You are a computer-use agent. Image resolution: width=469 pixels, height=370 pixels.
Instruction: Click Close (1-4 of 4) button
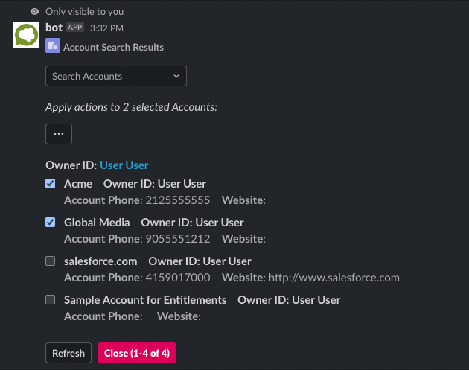[137, 353]
